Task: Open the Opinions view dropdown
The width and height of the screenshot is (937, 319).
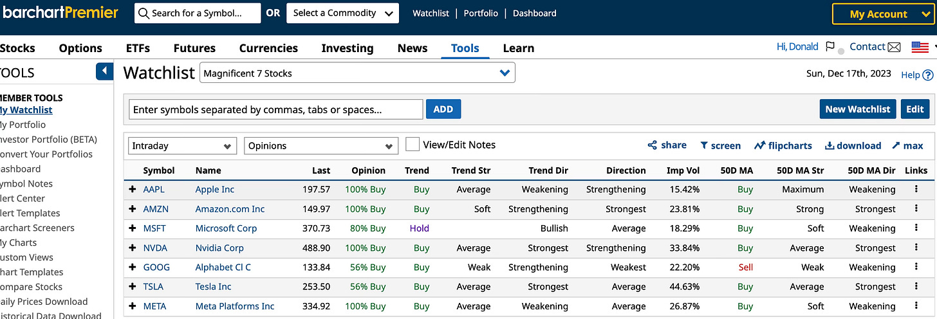Action: pyautogui.click(x=320, y=146)
